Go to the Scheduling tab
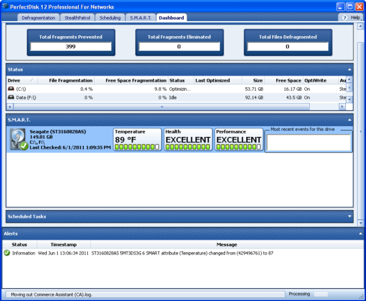 coord(110,18)
